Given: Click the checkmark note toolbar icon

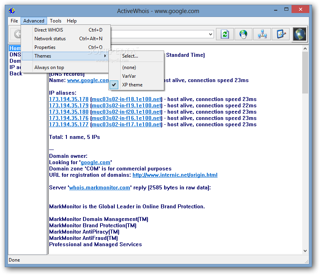Looking at the screenshot, I should 280,34.
